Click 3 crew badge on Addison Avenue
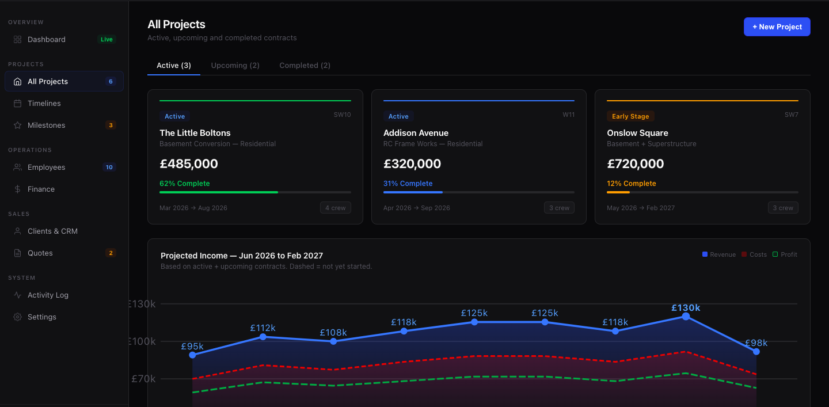829x407 pixels. tap(559, 208)
